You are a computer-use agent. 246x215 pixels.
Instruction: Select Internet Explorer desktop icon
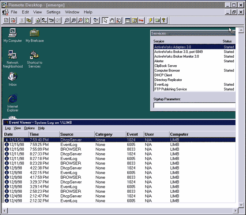[13, 103]
